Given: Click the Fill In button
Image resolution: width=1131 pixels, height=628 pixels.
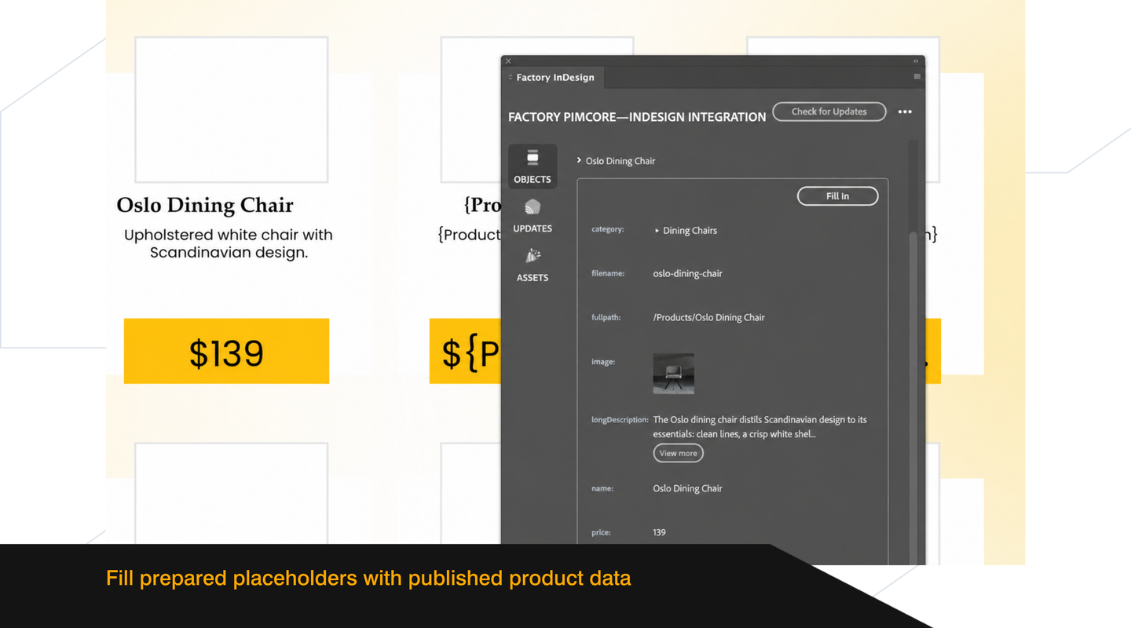Looking at the screenshot, I should coord(837,196).
